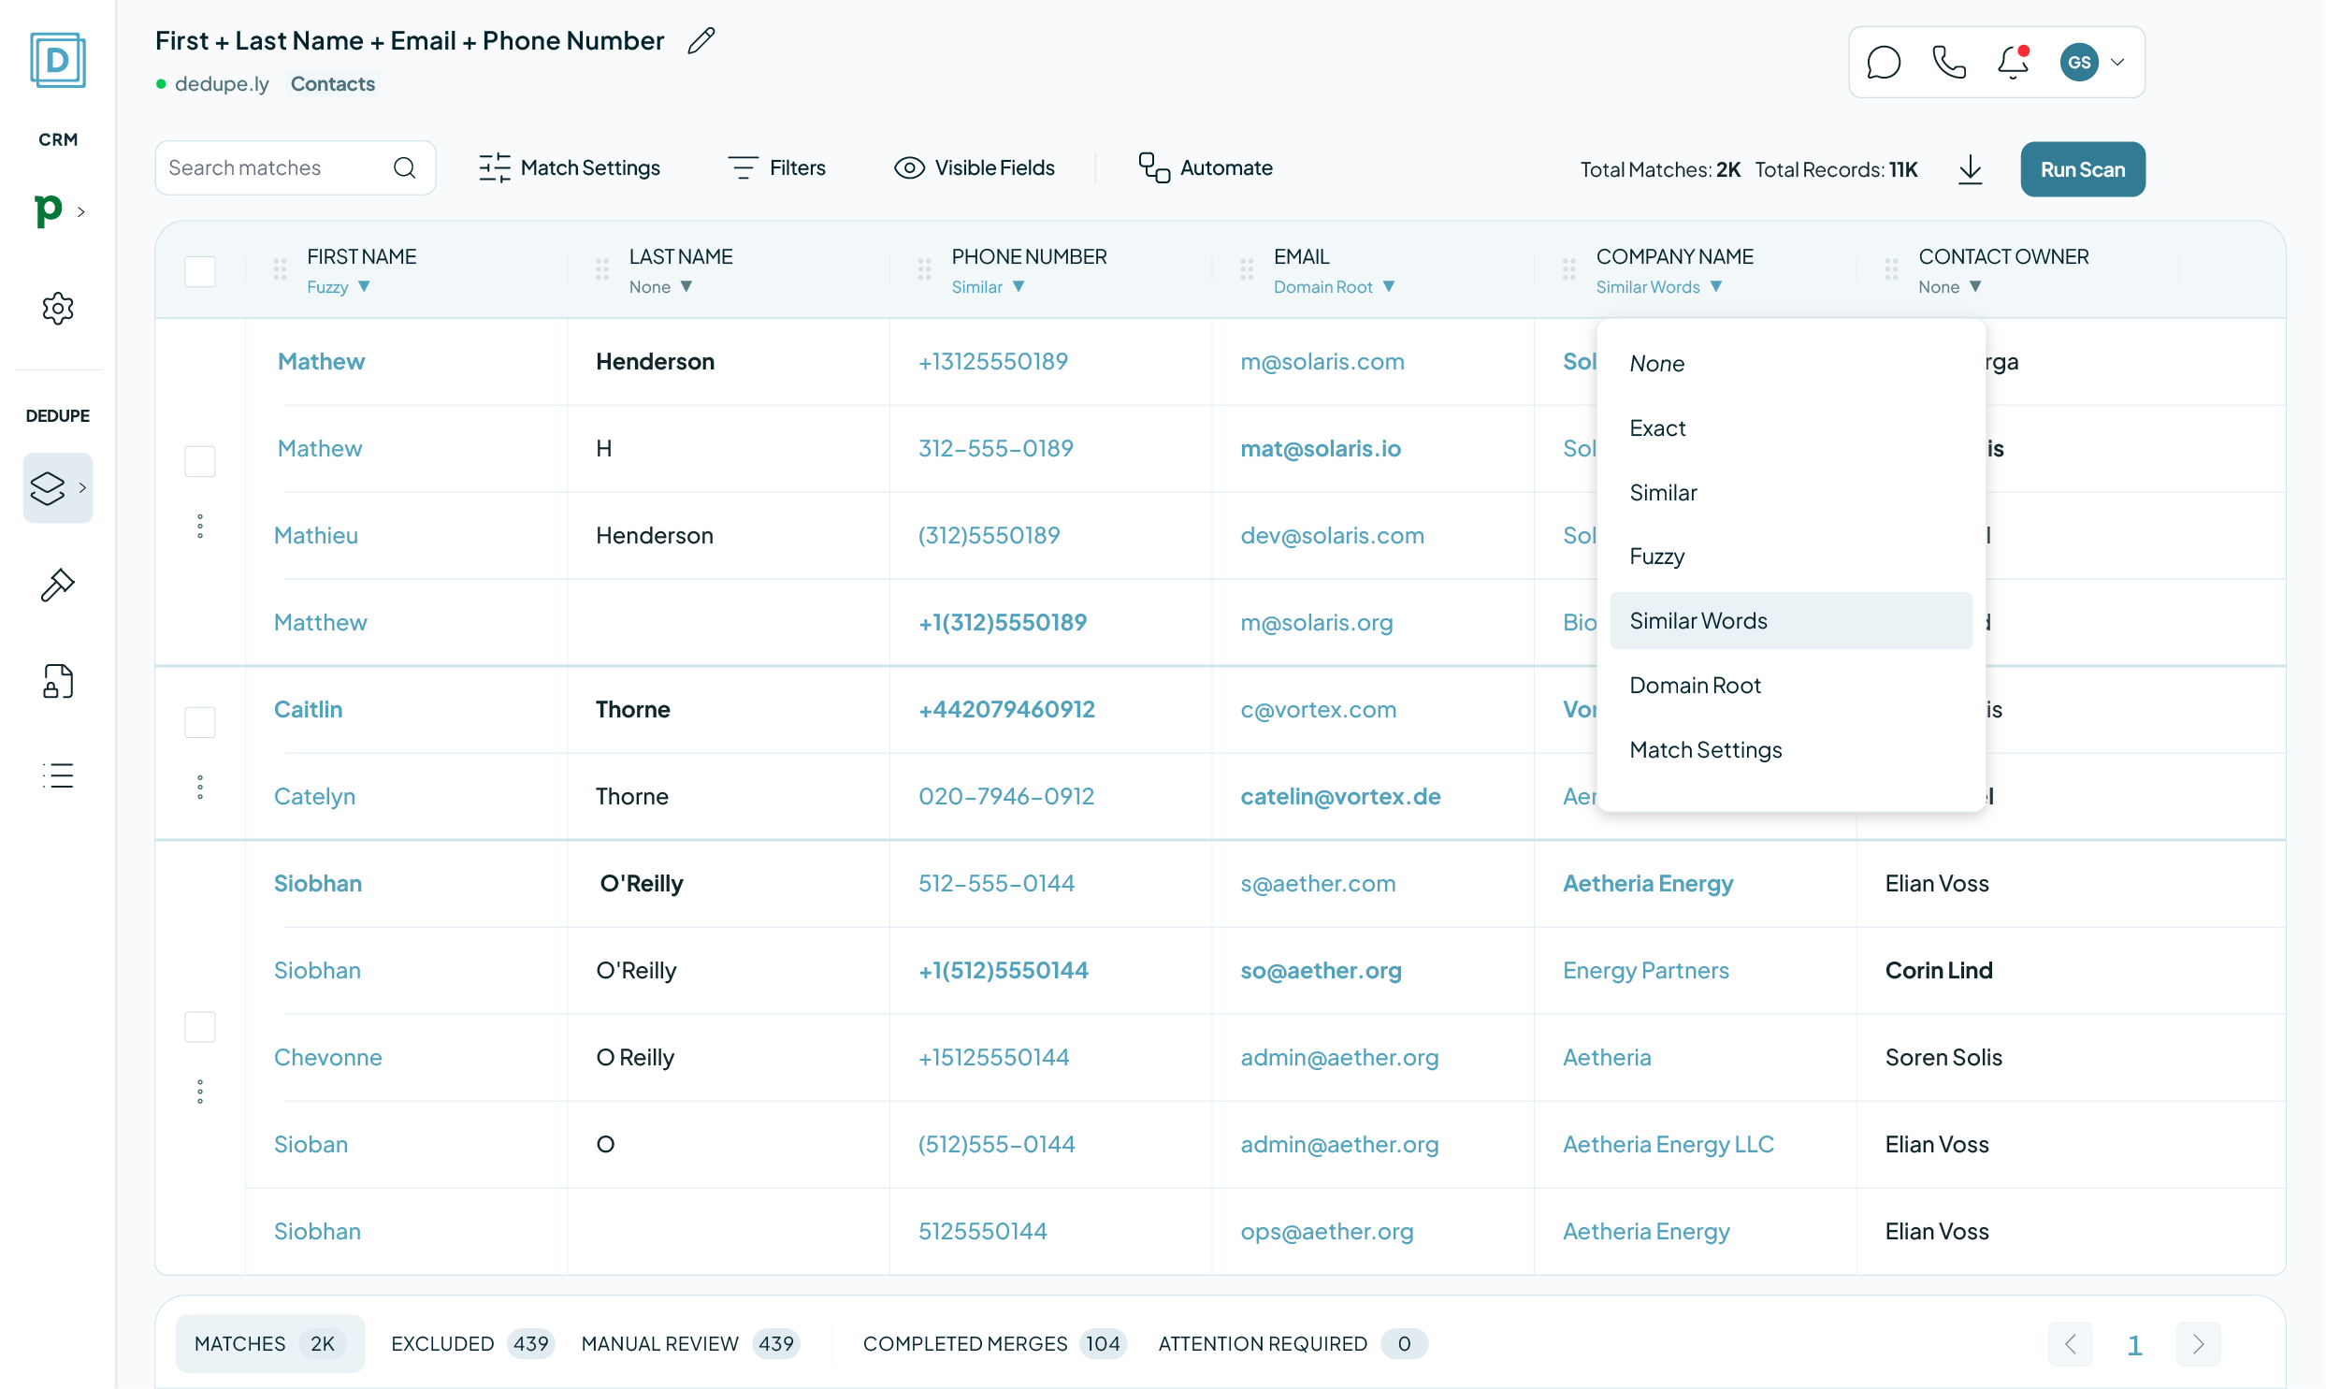This screenshot has height=1389, width=2326.
Task: Click Last Name column drag handle
Action: point(601,269)
